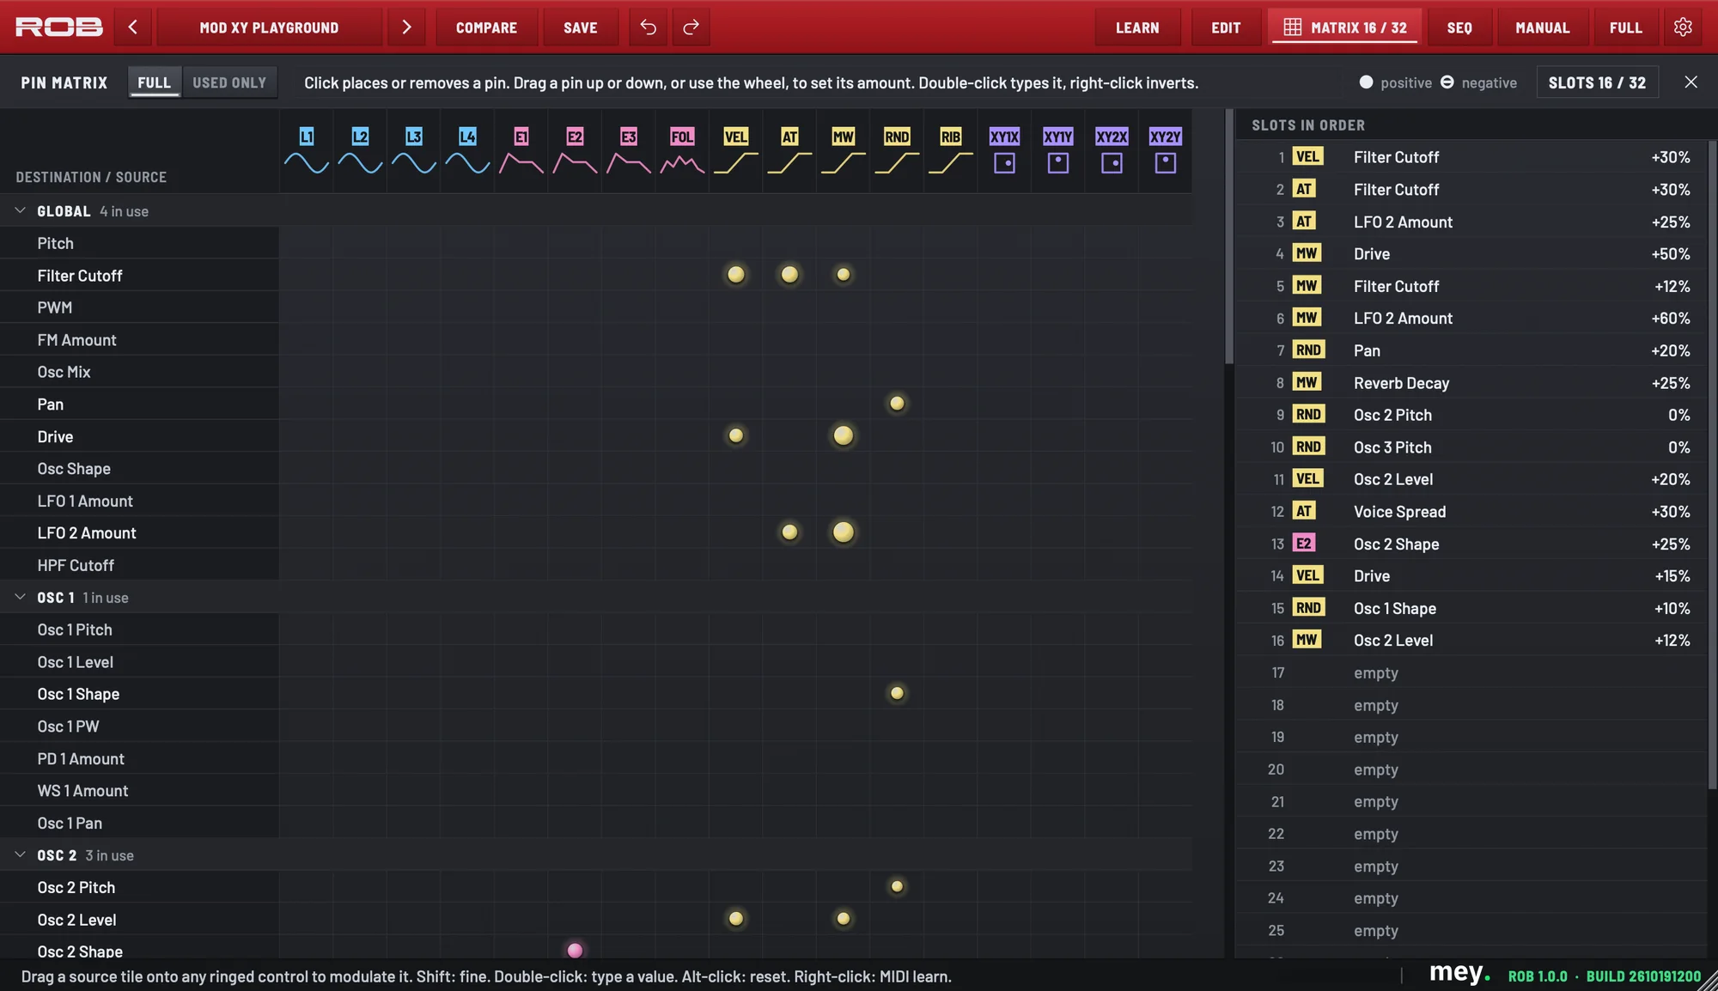Screen dimensions: 1718x991
Task: Select the XY2X source header
Action: pyautogui.click(x=1112, y=150)
